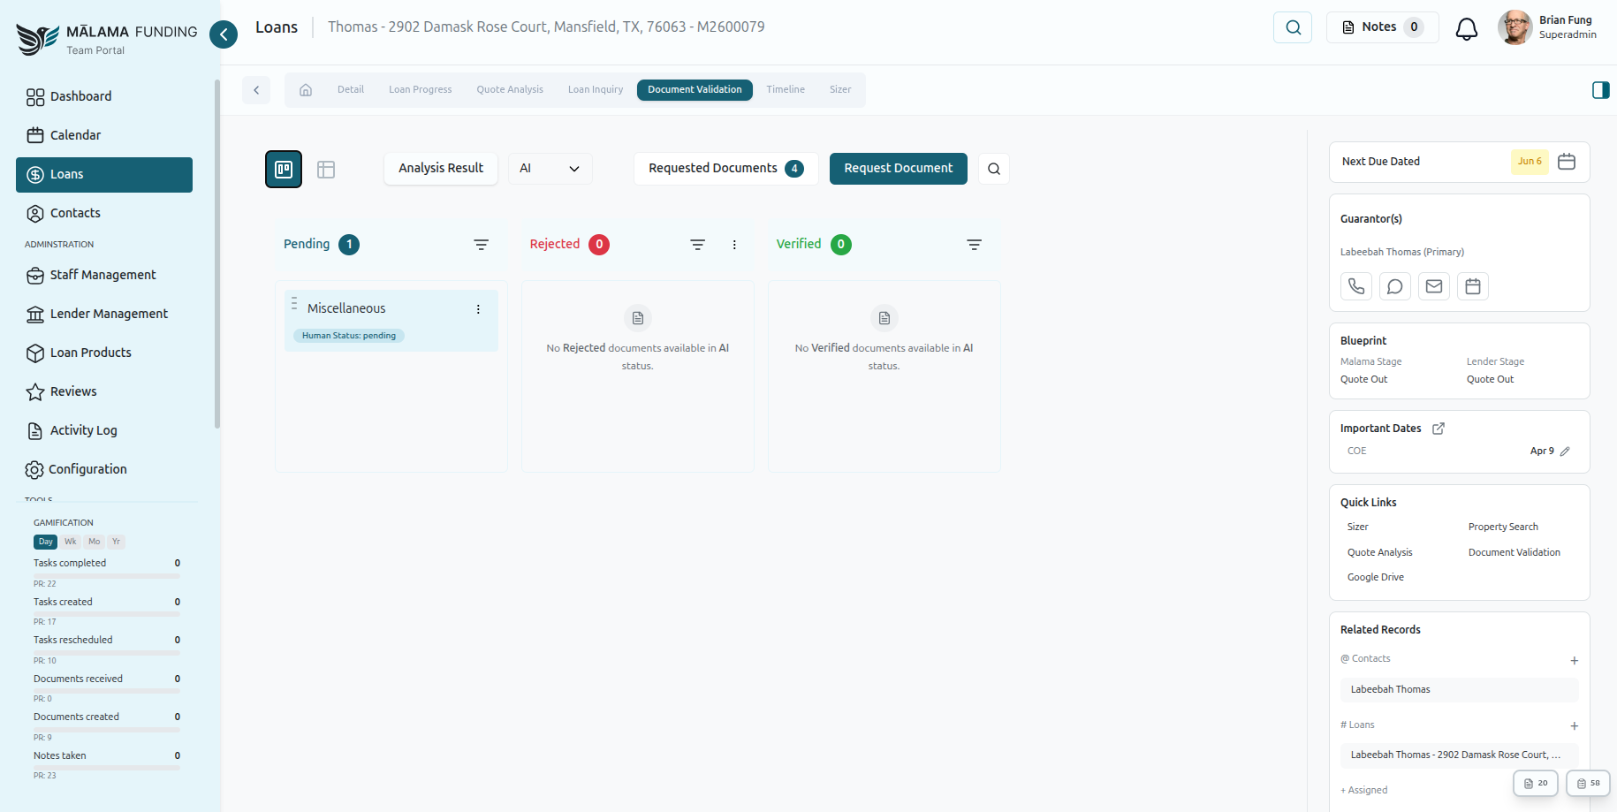The image size is (1617, 812).
Task: Select Day in the Gamification period toggle
Action: click(45, 542)
